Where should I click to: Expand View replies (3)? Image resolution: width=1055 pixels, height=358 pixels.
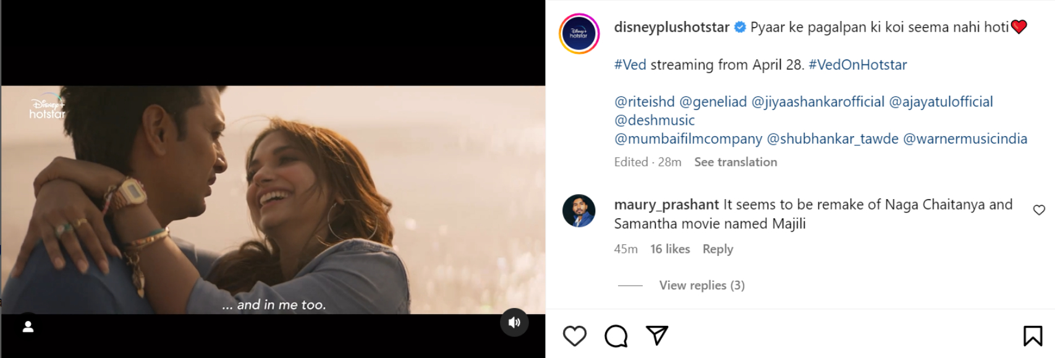click(x=701, y=285)
